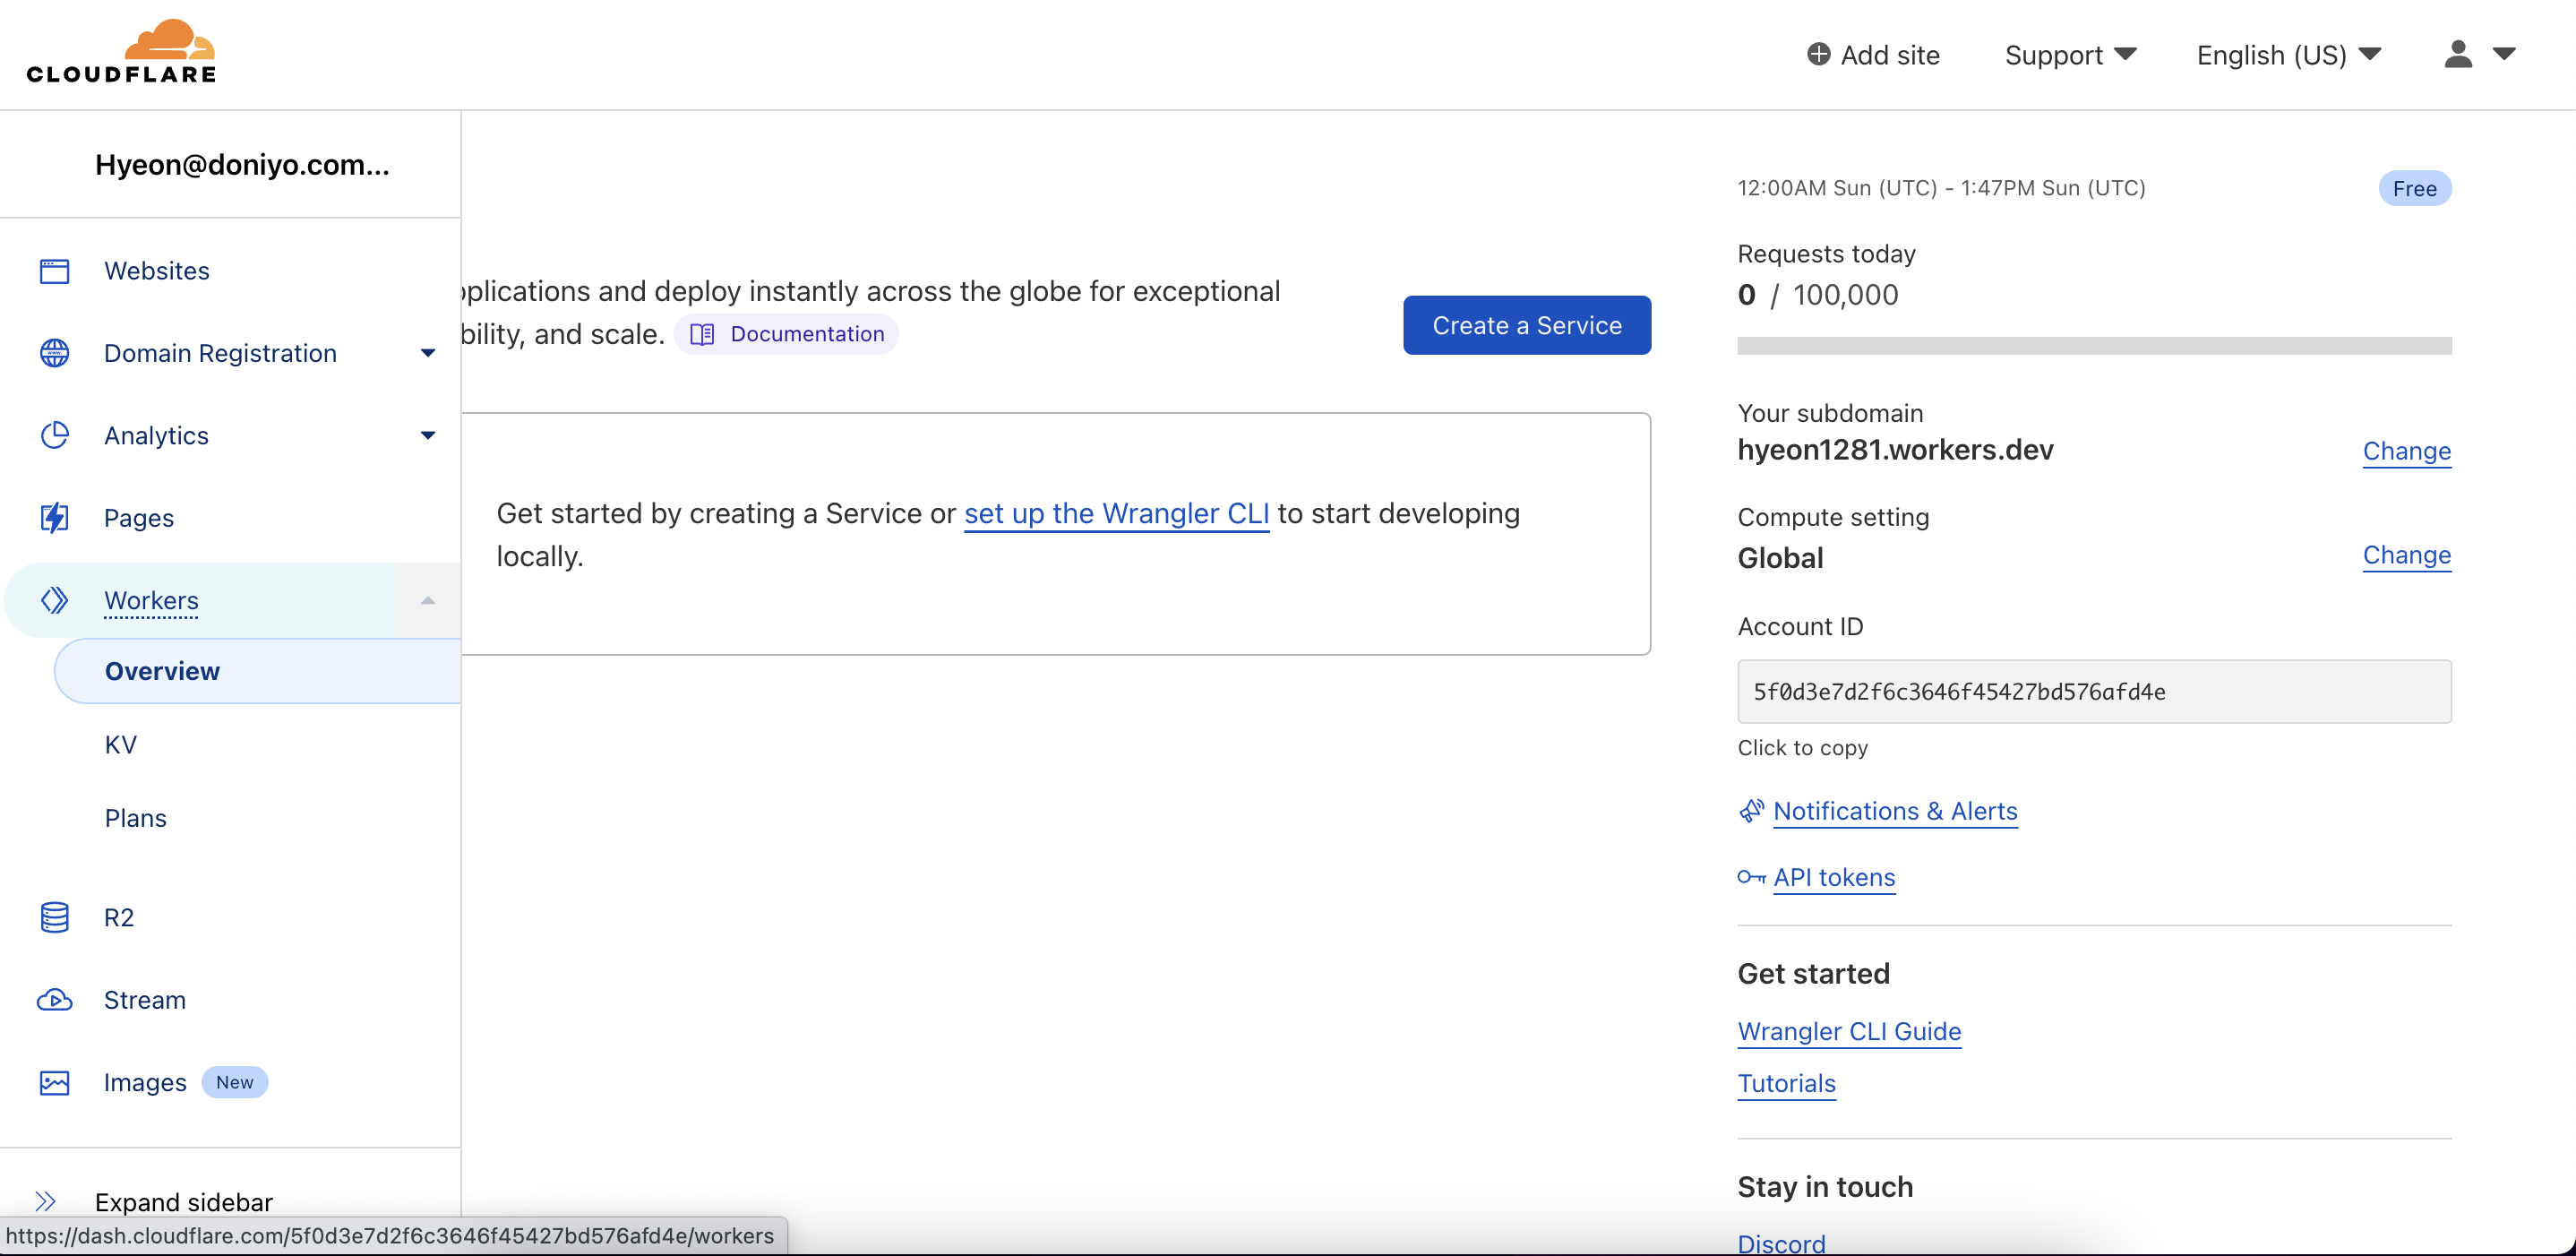Click the Images picture icon
The image size is (2576, 1256).
point(54,1082)
